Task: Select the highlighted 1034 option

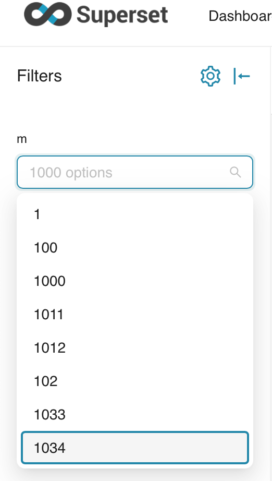Action: click(135, 448)
